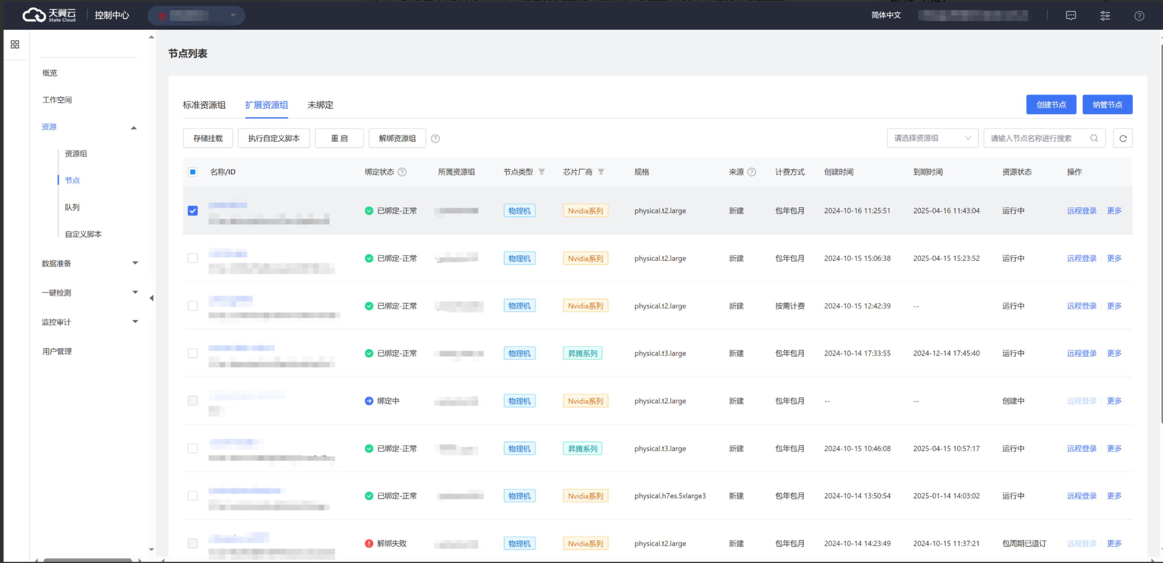Collapse the sidebar with the left arrow
1163x563 pixels.
click(x=152, y=298)
